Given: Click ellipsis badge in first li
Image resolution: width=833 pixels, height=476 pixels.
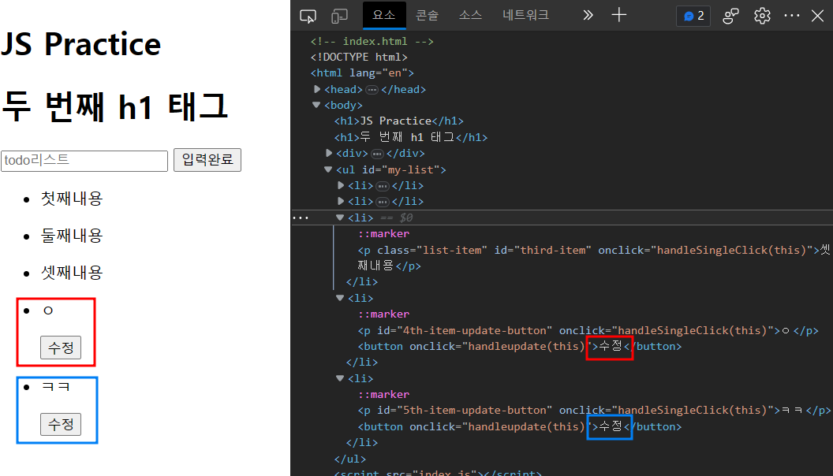Looking at the screenshot, I should 383,186.
